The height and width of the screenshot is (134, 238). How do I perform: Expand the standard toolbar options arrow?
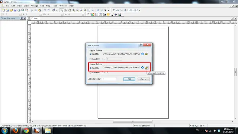pos(57,10)
